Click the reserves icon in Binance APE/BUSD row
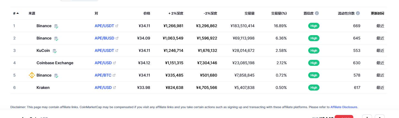399x118 pixels. click(x=56, y=38)
